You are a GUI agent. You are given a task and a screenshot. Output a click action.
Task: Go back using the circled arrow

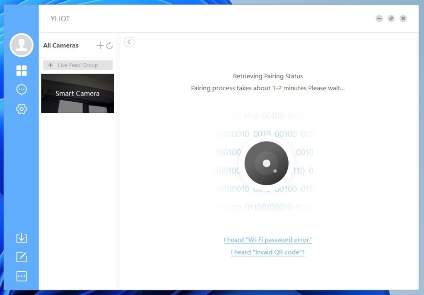pos(129,42)
